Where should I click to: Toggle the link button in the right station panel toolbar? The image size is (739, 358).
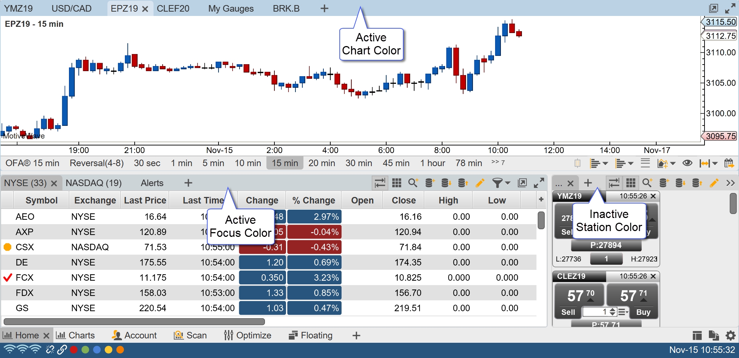(x=614, y=183)
